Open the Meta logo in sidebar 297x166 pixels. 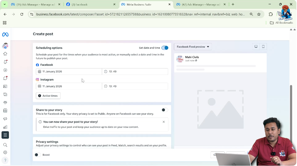click(5, 35)
